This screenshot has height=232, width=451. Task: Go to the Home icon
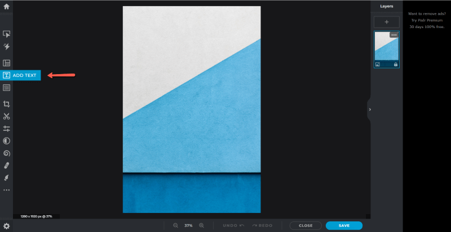(6, 6)
